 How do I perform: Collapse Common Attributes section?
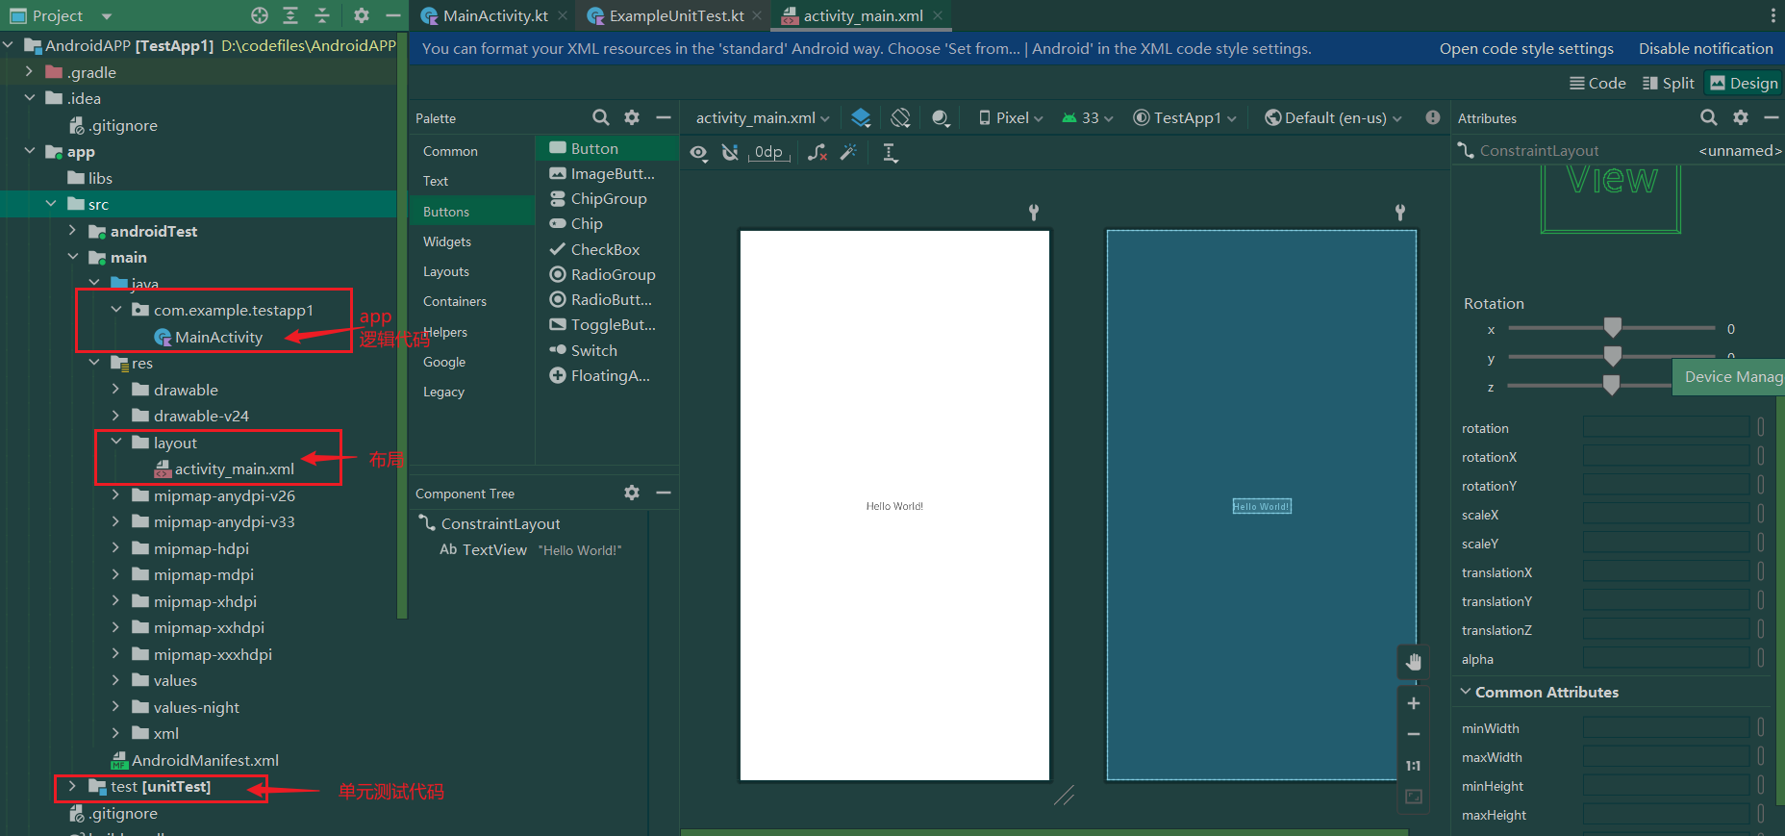1466,692
